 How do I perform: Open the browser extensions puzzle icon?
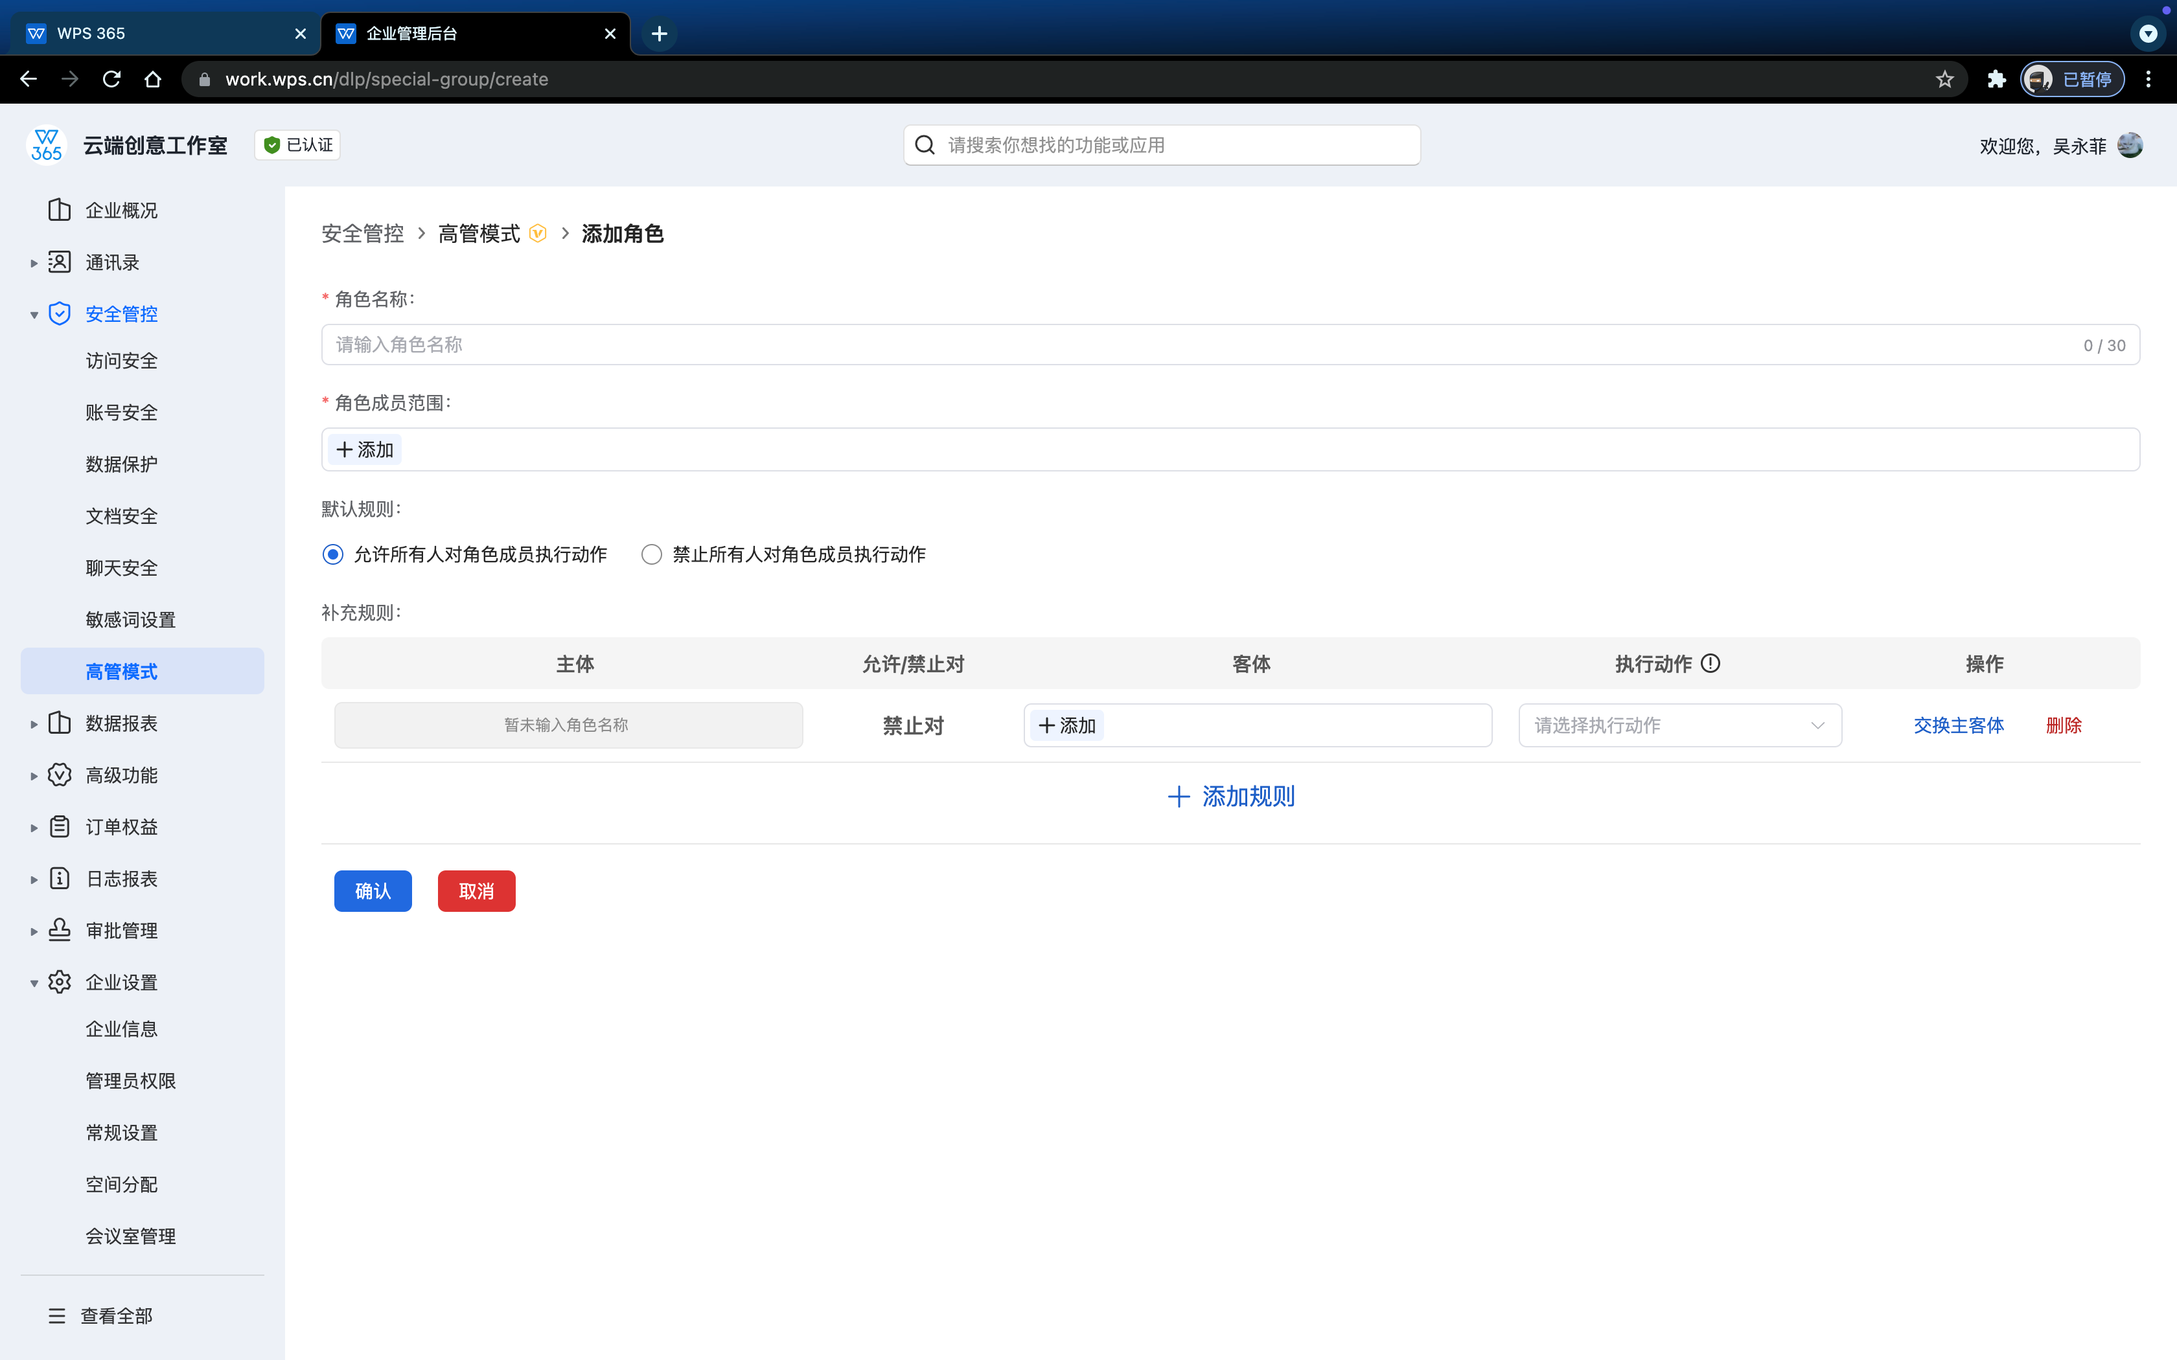pyautogui.click(x=1996, y=79)
